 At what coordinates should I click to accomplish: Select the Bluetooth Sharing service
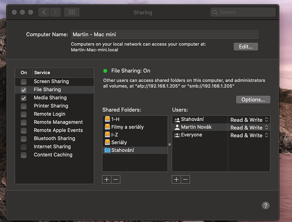point(54,138)
